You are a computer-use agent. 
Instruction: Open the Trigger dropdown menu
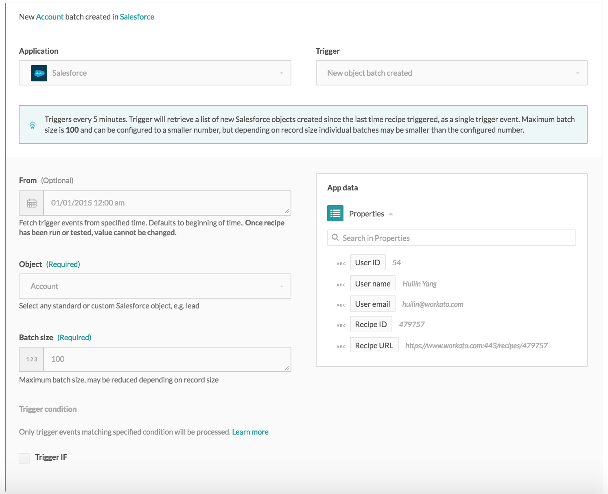click(x=451, y=73)
